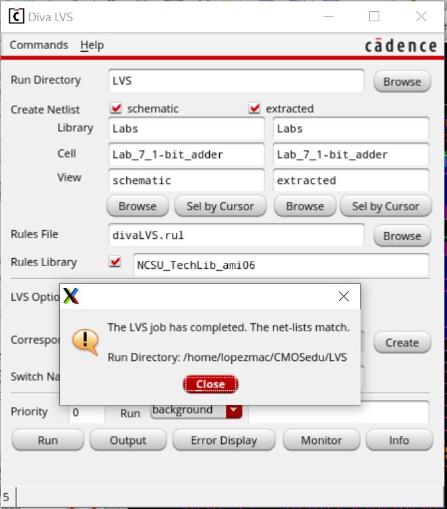The image size is (447, 509).
Task: Click the Rules Library field NCSU_TechLib_ami06
Action: tap(281, 265)
